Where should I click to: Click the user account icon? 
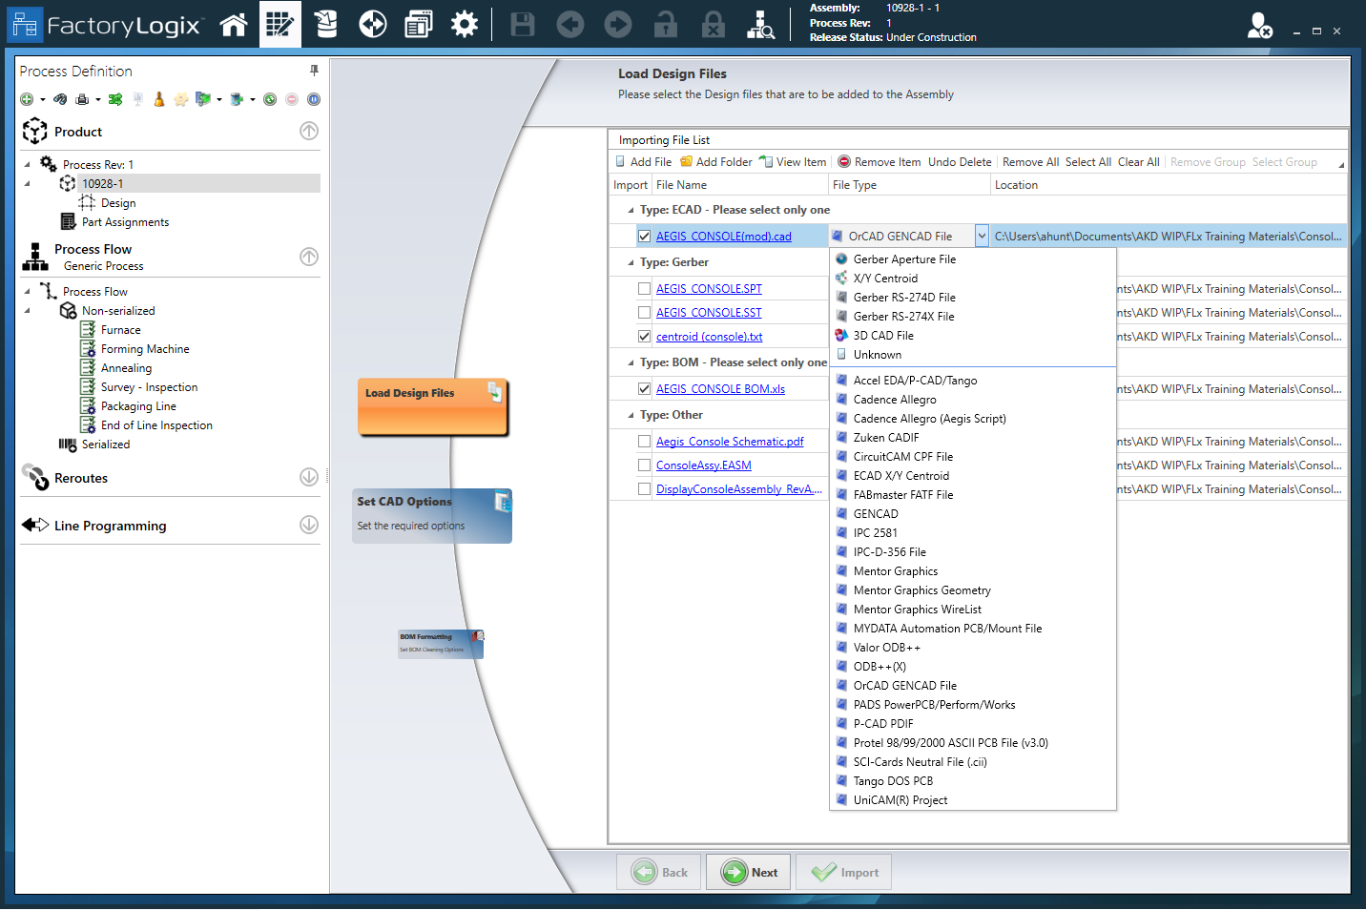tap(1259, 26)
